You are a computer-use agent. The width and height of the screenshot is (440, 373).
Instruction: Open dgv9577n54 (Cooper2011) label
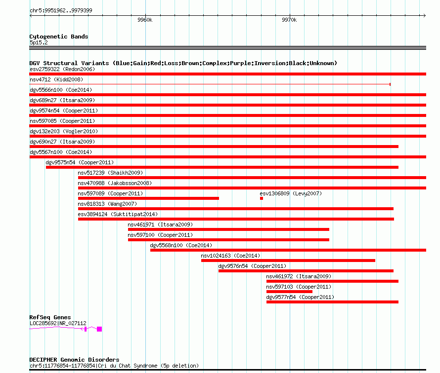300,297
